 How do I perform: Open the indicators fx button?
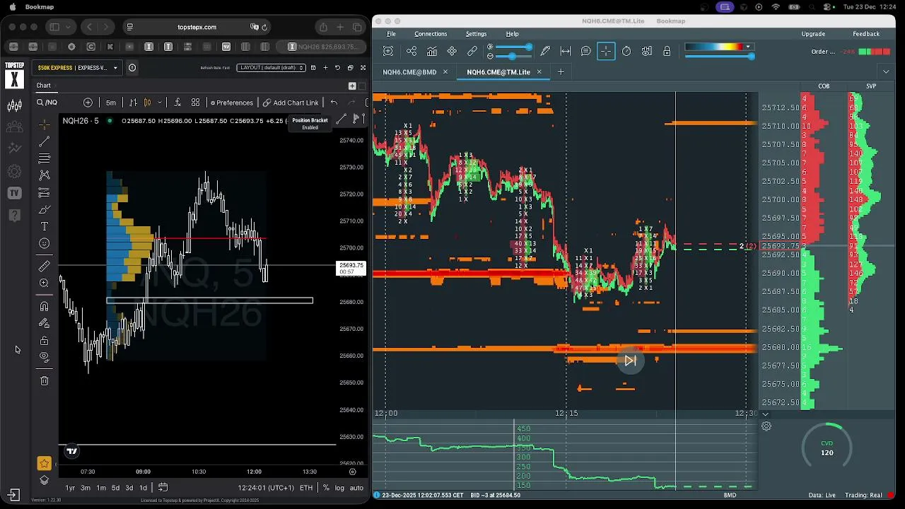click(177, 103)
